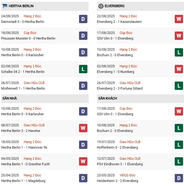This screenshot has height=186, width=184.
Task: Select the SÂN KHÁCH section header
Action: pyautogui.click(x=140, y=99)
